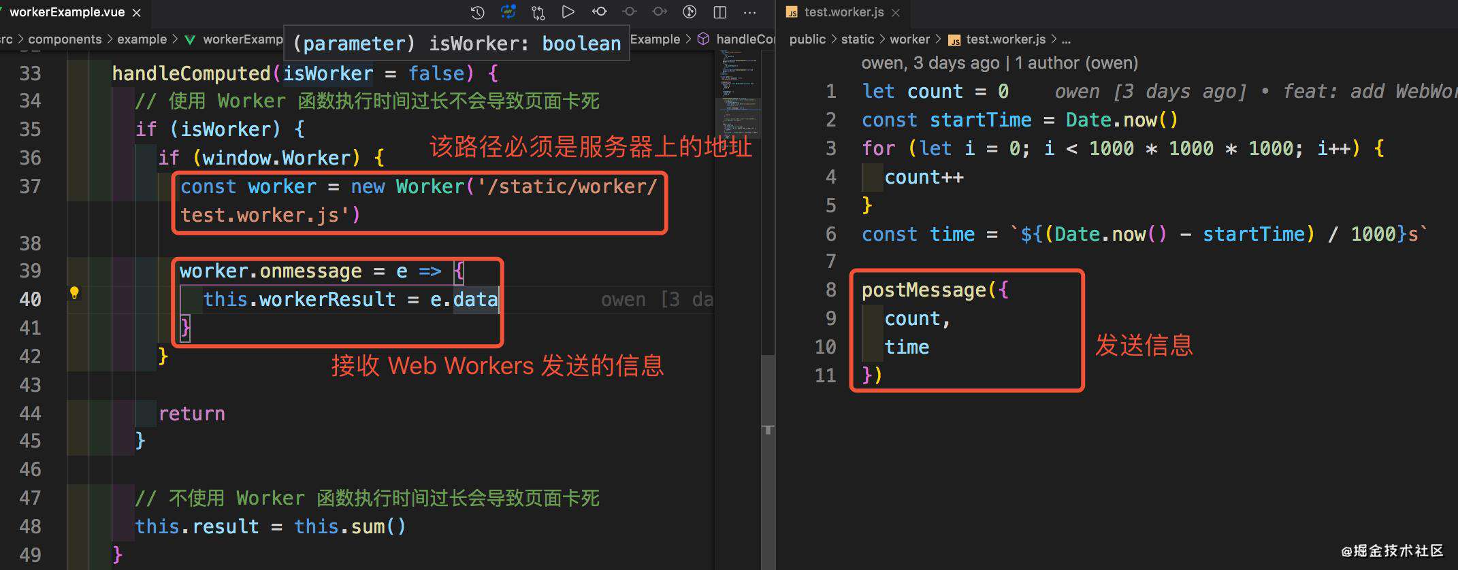Click code lens '1 author (owen)'
Image resolution: width=1458 pixels, height=570 pixels.
point(1076,63)
